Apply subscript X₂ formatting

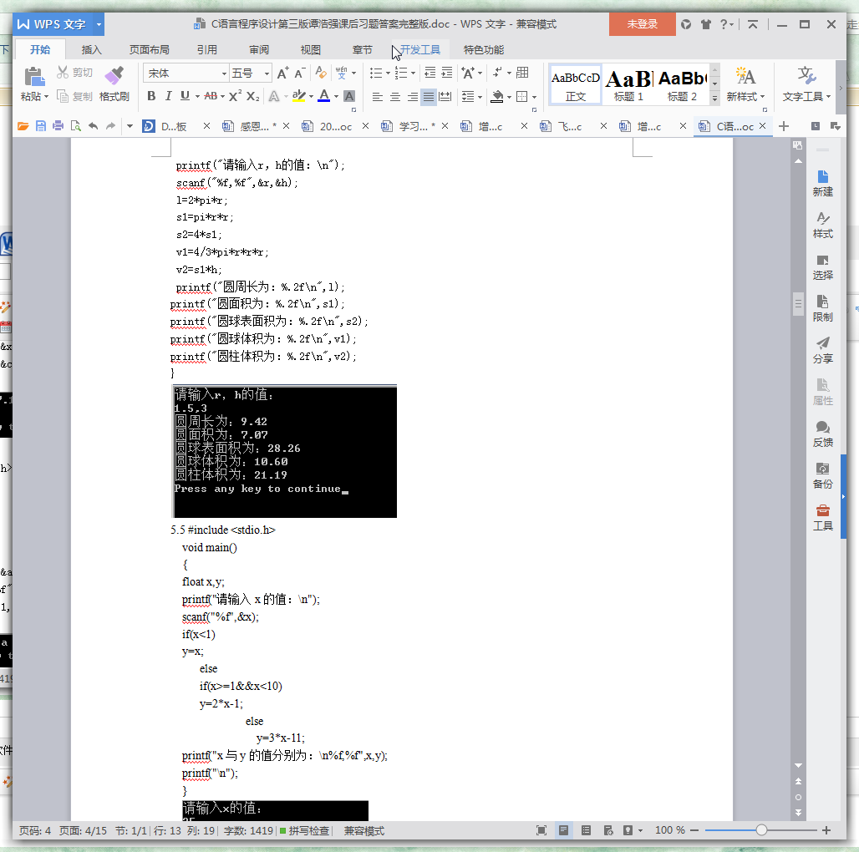pos(252,96)
